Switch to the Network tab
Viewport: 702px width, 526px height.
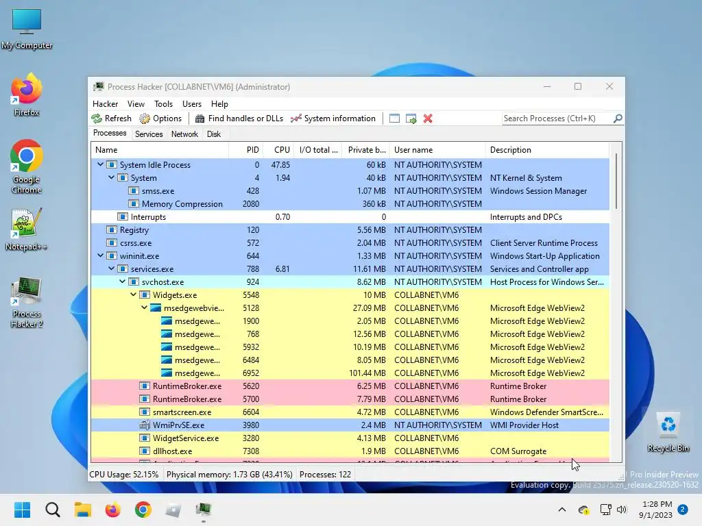184,134
